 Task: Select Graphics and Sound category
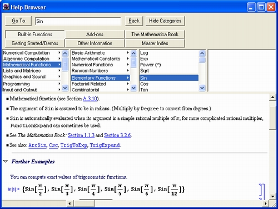32,76
